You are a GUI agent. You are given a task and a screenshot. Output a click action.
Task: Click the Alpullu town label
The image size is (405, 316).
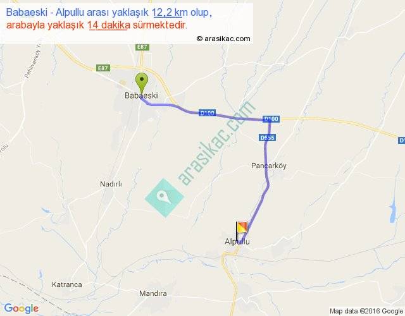coord(237,241)
